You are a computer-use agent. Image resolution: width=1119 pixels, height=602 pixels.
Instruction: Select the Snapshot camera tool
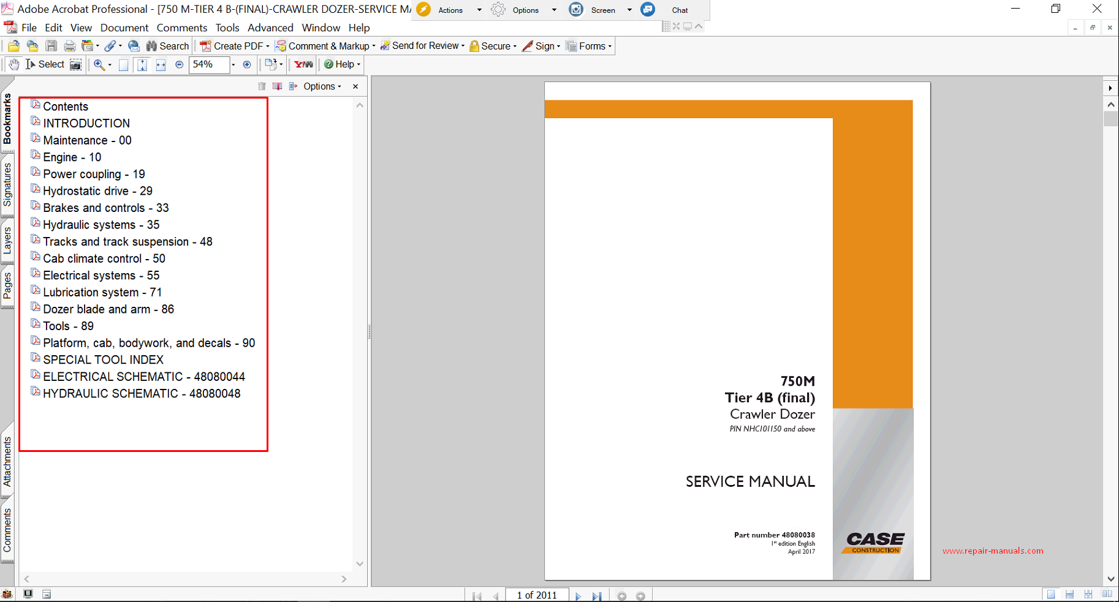(x=76, y=64)
